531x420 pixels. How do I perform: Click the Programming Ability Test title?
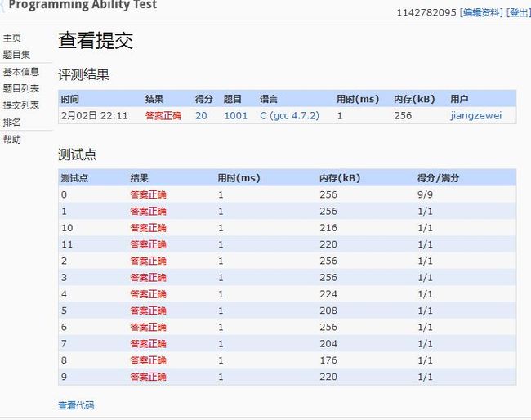[83, 4]
